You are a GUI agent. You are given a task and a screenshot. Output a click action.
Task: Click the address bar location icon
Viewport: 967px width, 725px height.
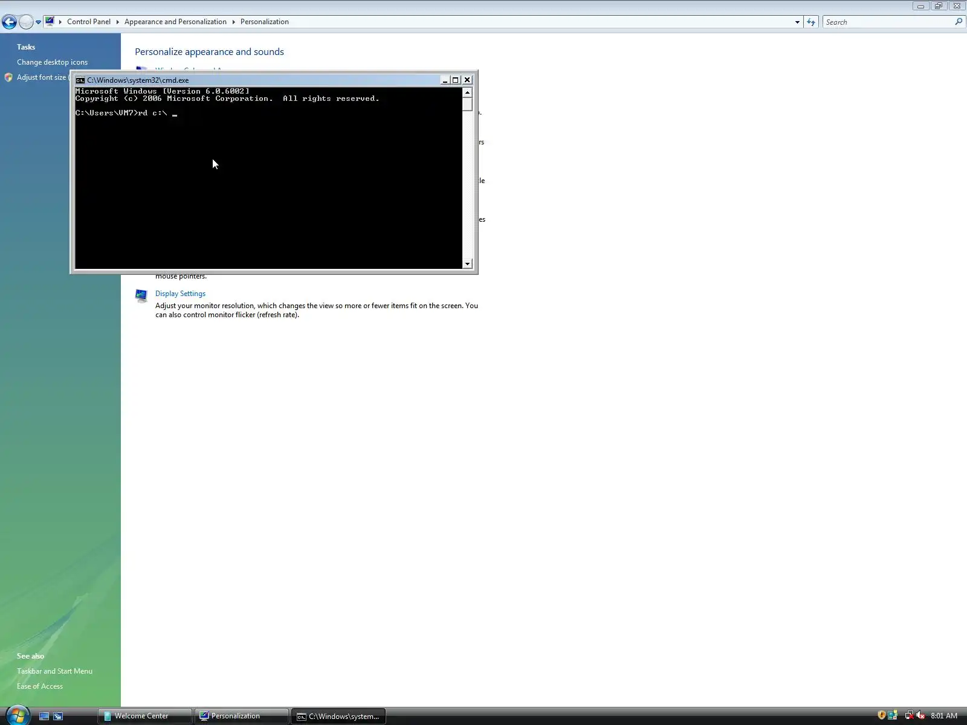click(x=50, y=22)
